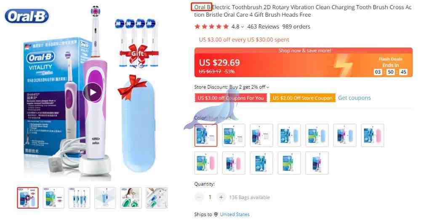Select the first blue head color option
Screen dimensions: 421x220
click(x=206, y=135)
